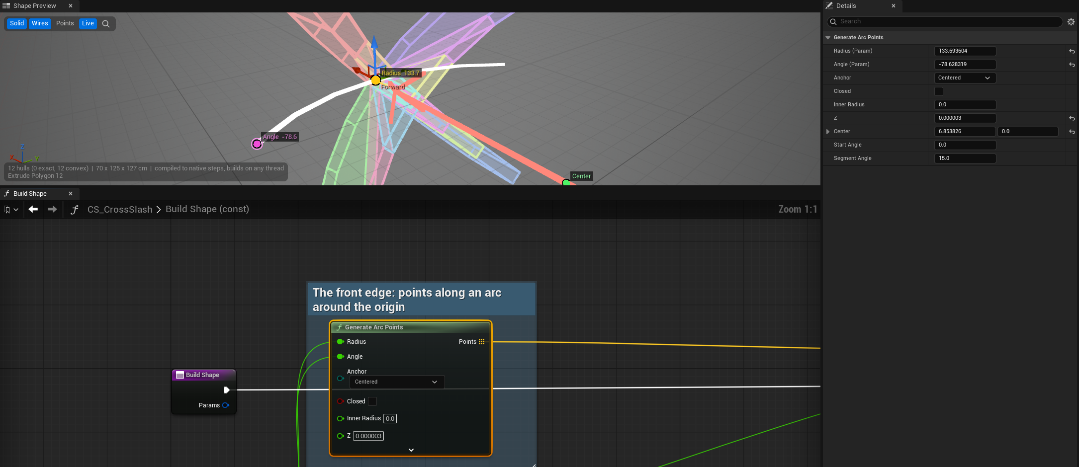Switch to the Shape Preview tab
Image resolution: width=1079 pixels, height=467 pixels.
34,6
